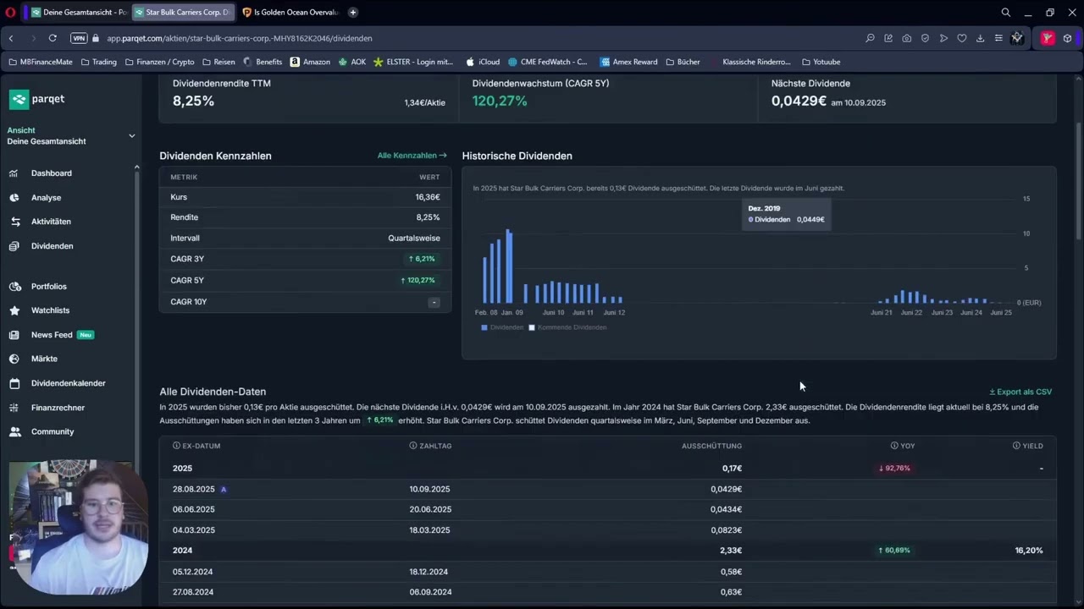Open Portfolios in the sidebar
Viewport: 1084px width, 609px height.
[48, 287]
